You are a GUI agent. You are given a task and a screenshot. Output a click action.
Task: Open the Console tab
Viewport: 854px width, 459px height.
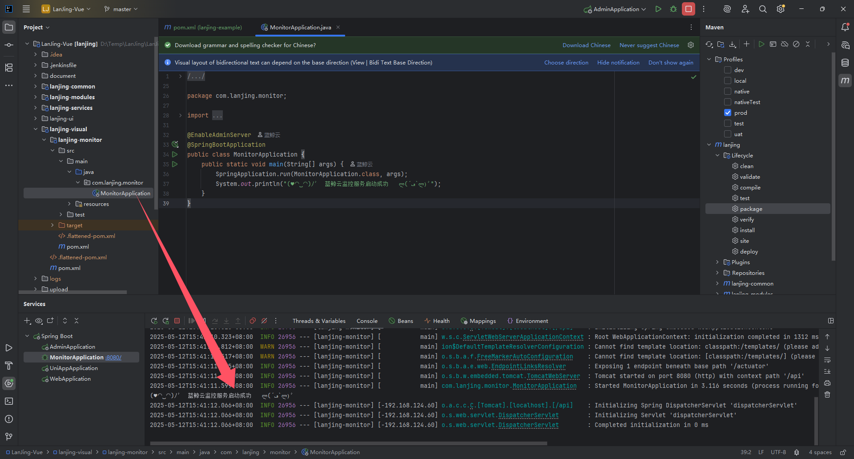coord(367,321)
